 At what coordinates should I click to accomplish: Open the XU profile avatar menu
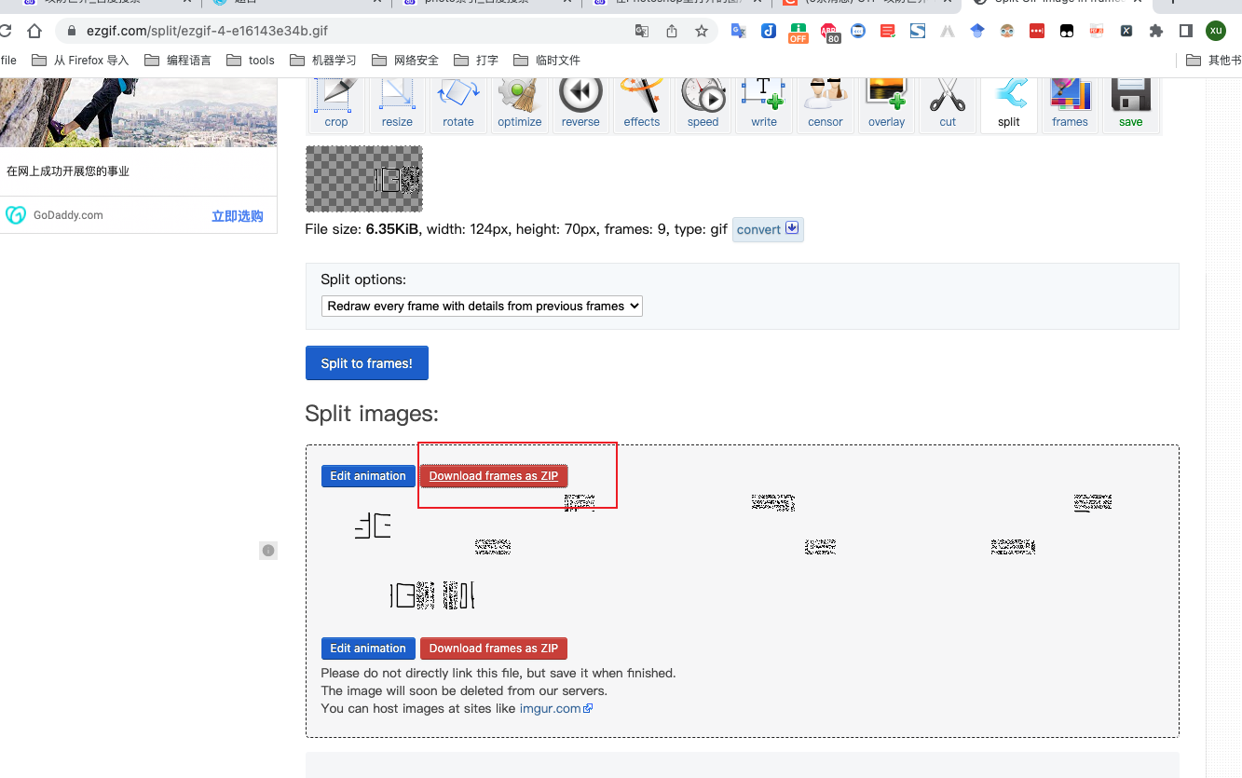(x=1216, y=31)
